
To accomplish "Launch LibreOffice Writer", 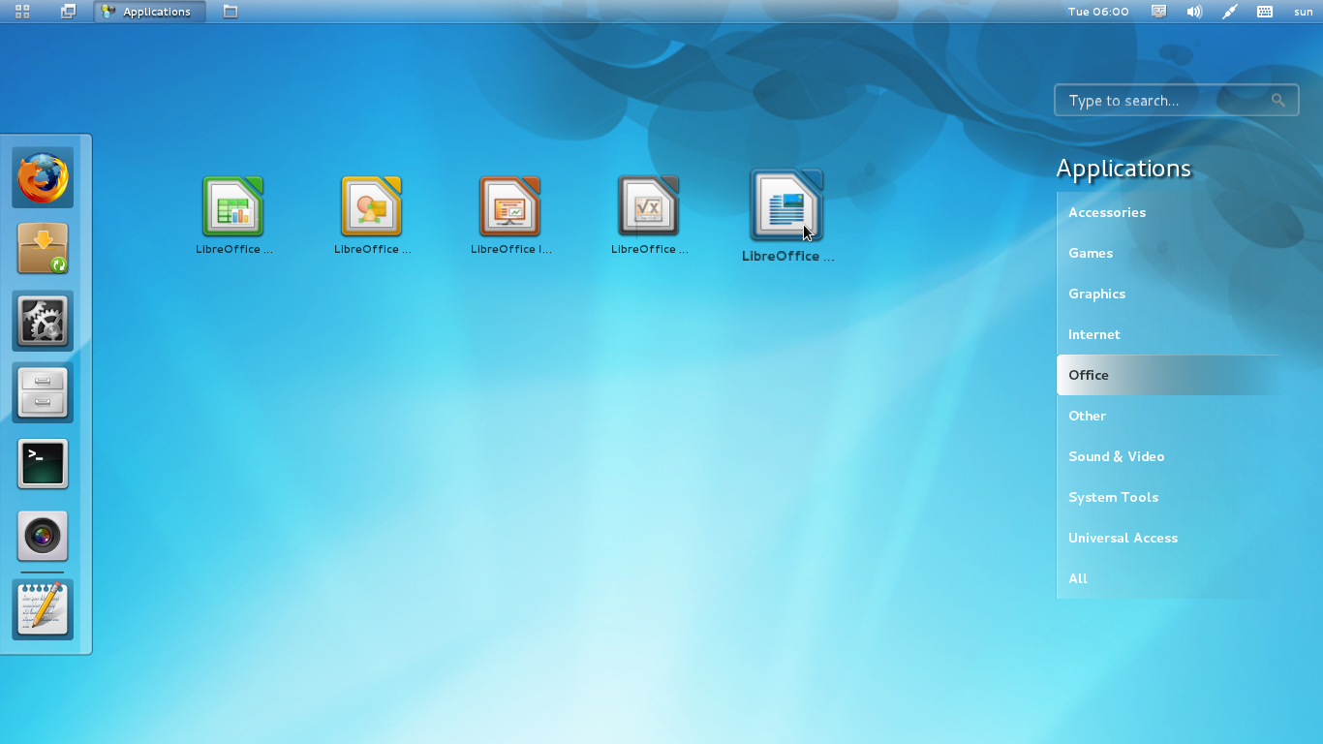I will tap(786, 205).
